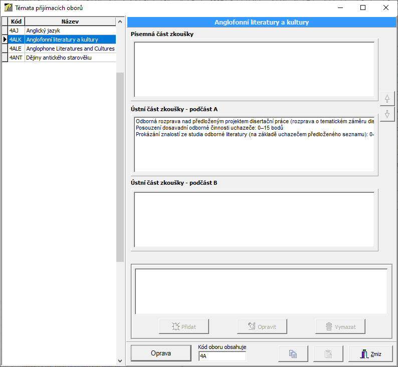Click the paste clipboard icon button

328,353
